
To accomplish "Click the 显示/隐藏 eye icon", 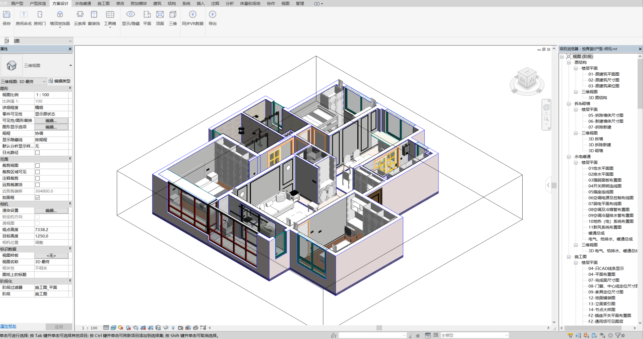I will pos(130,15).
